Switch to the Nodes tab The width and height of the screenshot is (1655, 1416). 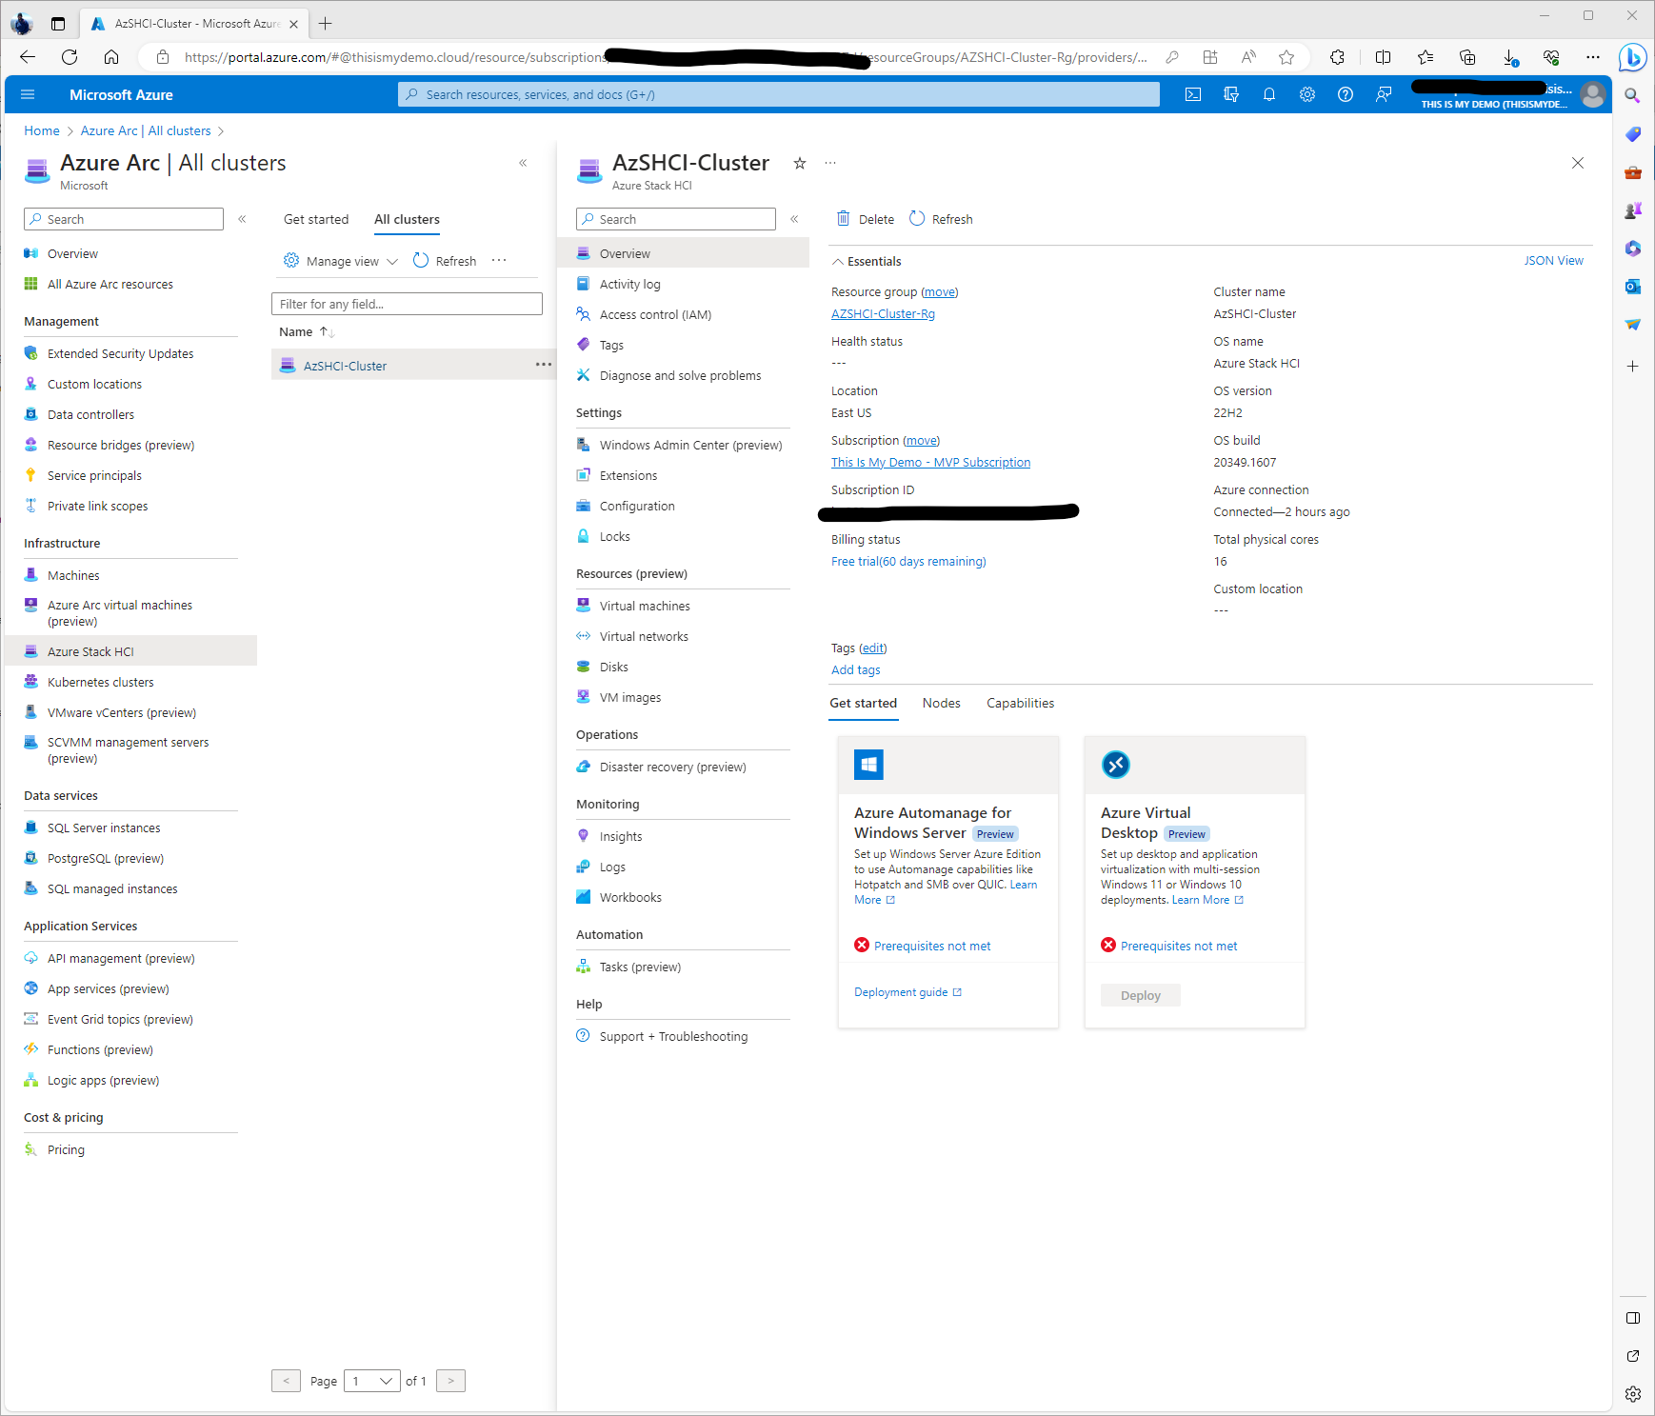(941, 704)
